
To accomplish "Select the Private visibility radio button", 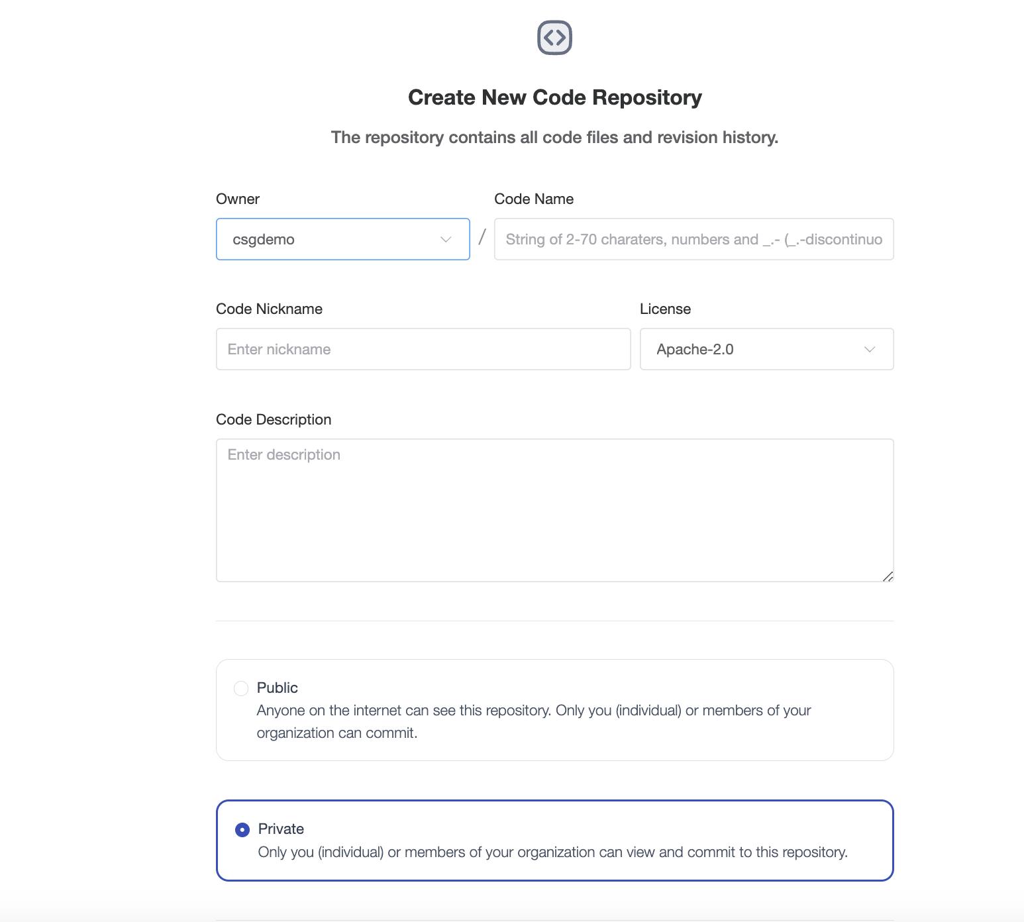I will pos(242,829).
